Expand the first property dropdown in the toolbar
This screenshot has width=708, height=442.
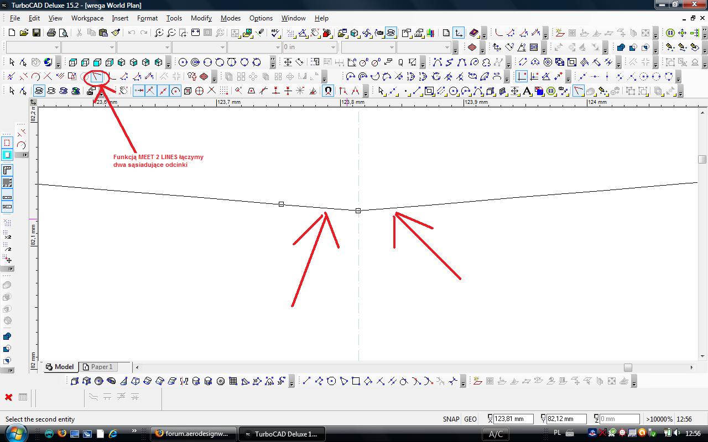[x=56, y=48]
